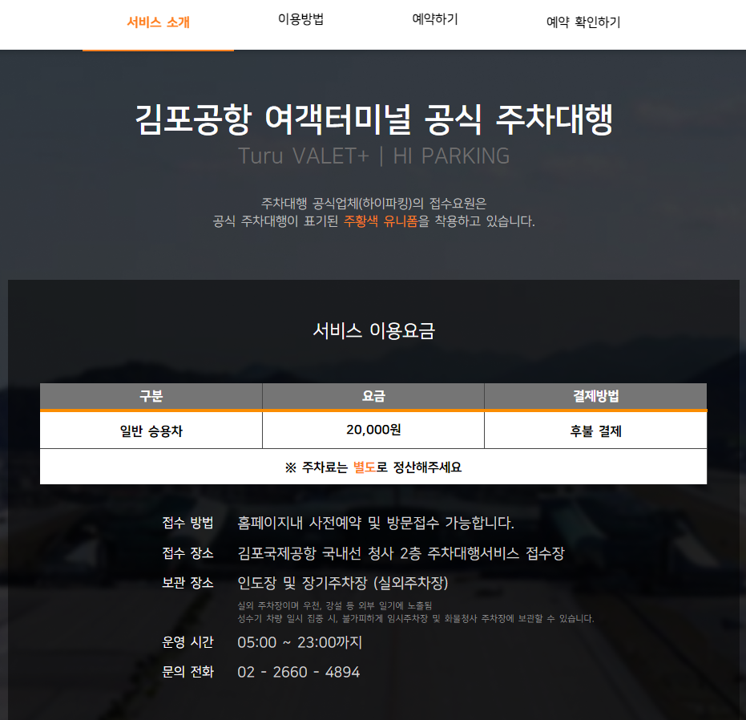
Task: Select the 후불 결제 payment cell
Action: coord(595,431)
